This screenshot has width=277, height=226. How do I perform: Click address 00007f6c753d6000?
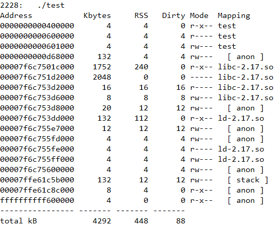(37, 98)
